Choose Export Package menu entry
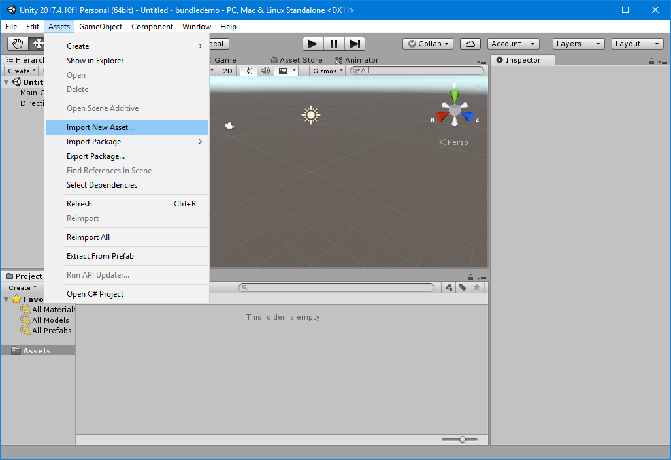This screenshot has width=671, height=460. click(x=127, y=156)
